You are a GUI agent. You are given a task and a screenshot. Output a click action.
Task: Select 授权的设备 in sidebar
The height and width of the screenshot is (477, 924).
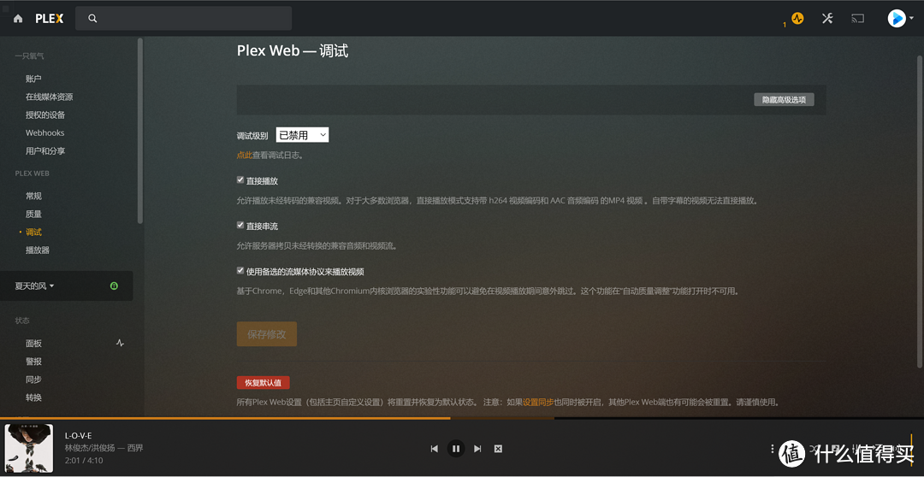(x=45, y=115)
